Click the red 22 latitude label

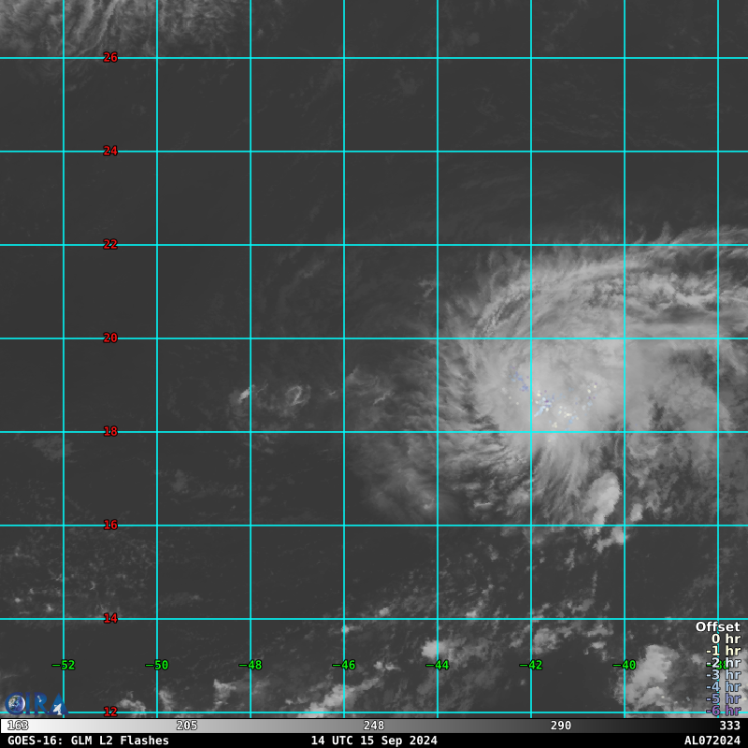tap(110, 245)
